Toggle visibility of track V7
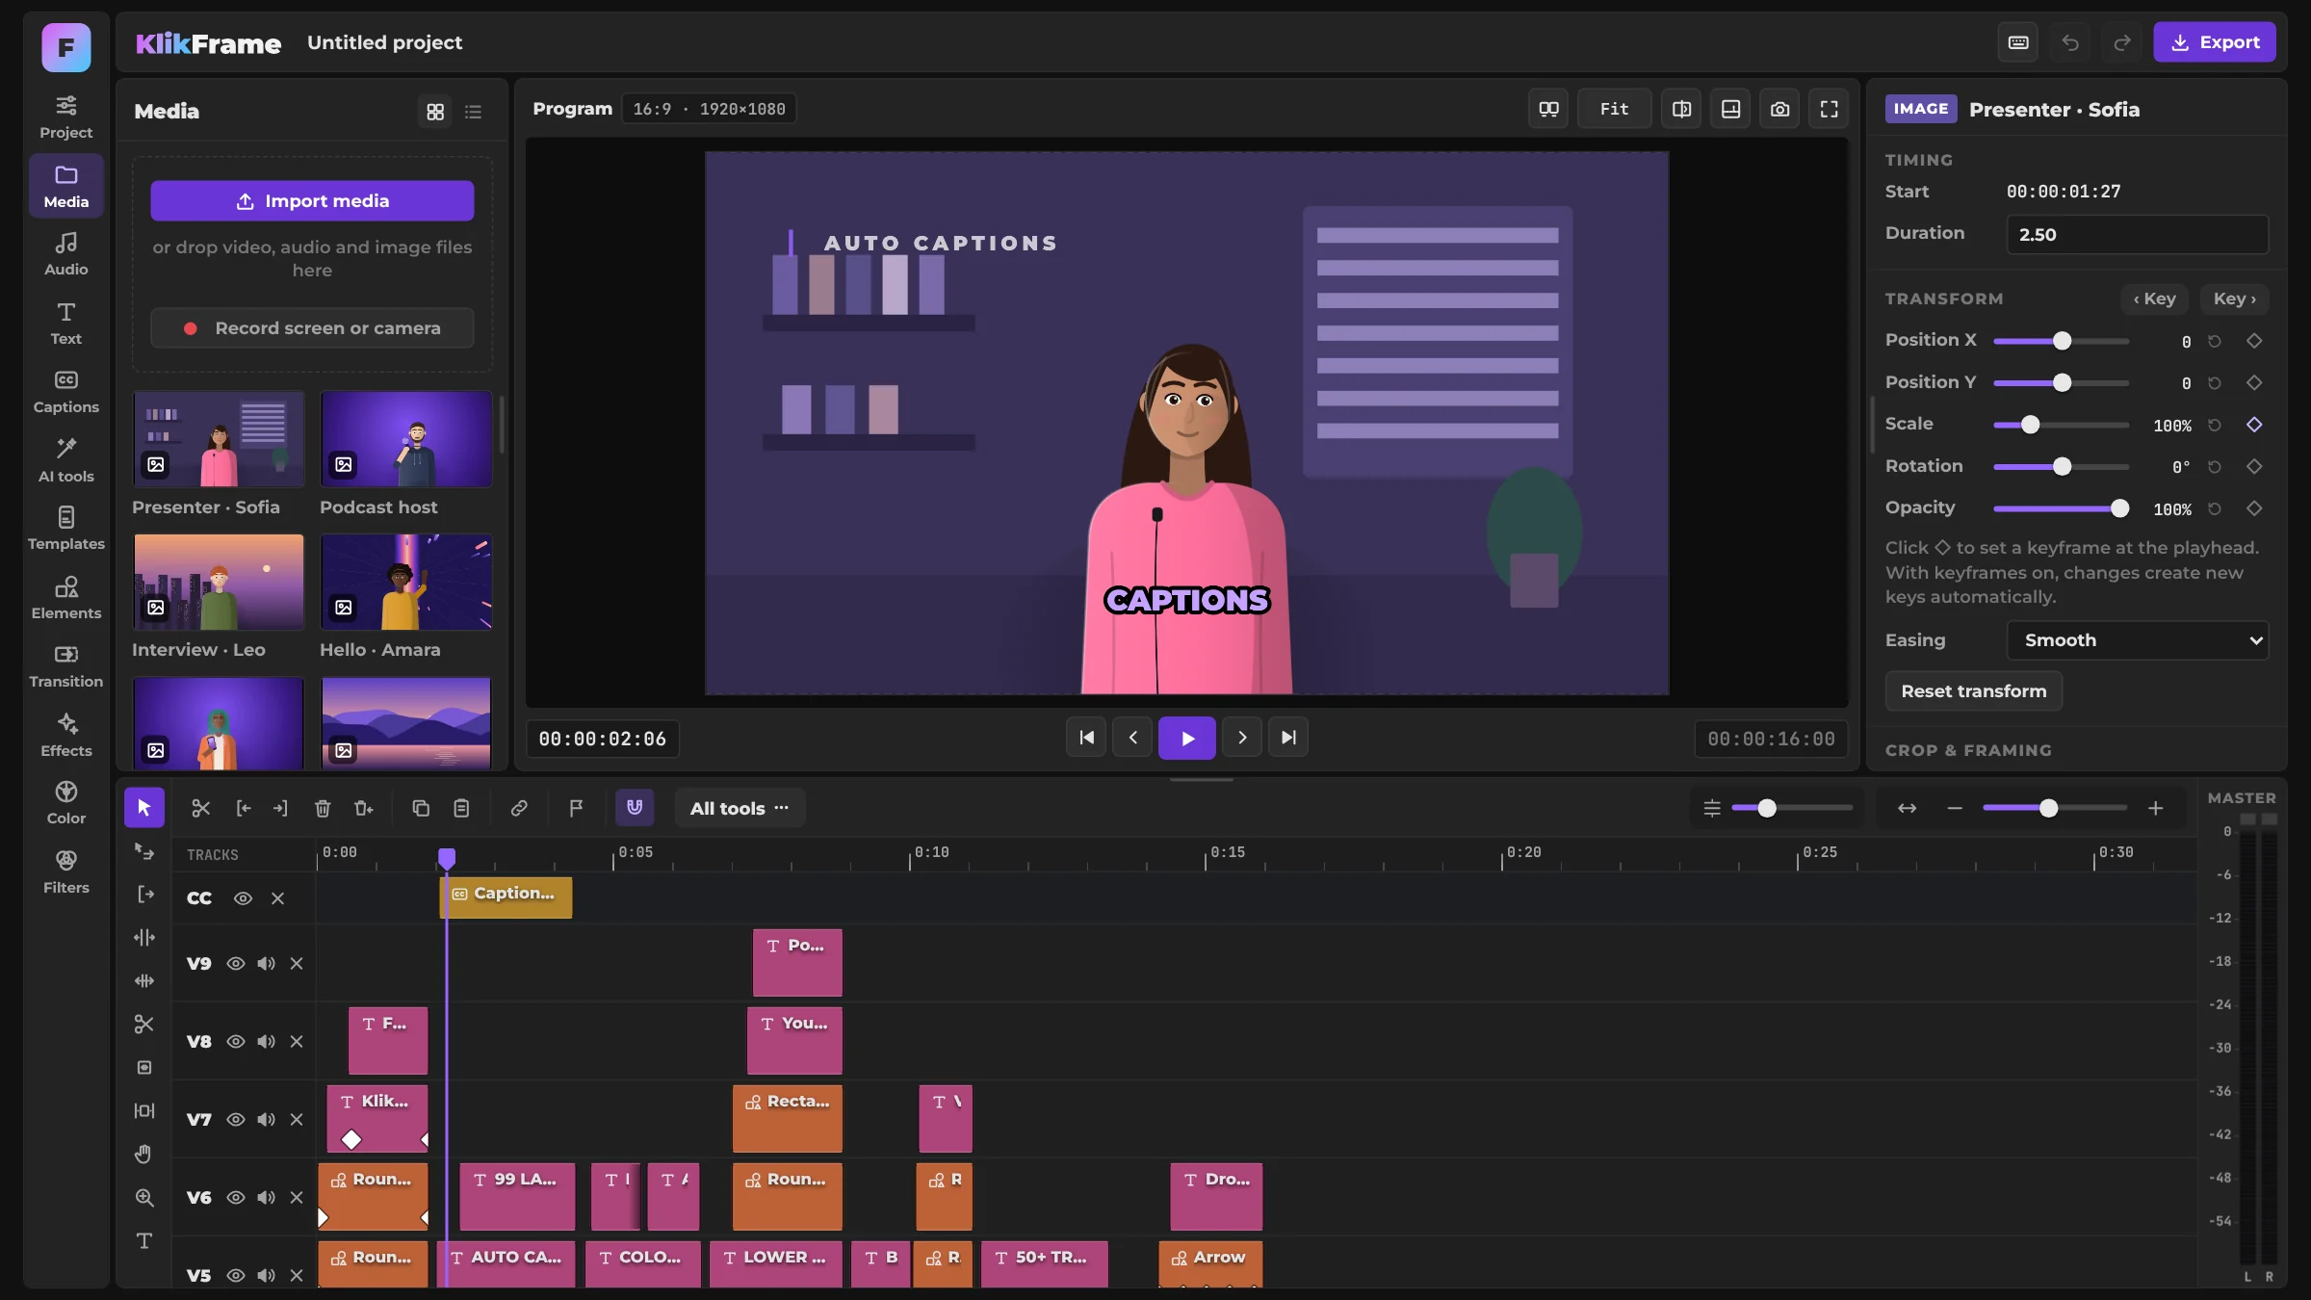 (236, 1120)
